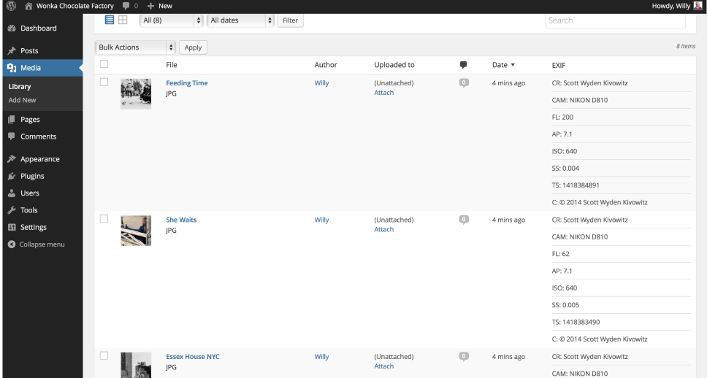The image size is (707, 378).
Task: Click the Pages sidebar icon
Action: (12, 119)
